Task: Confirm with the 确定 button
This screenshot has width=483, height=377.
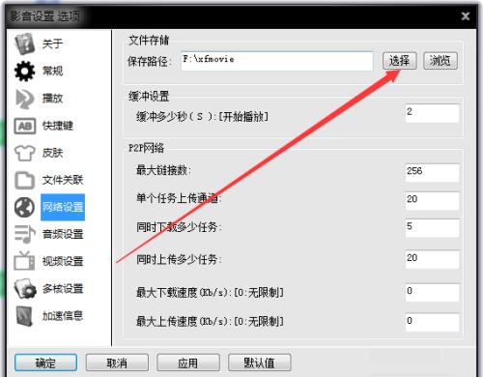Action: coord(45,362)
